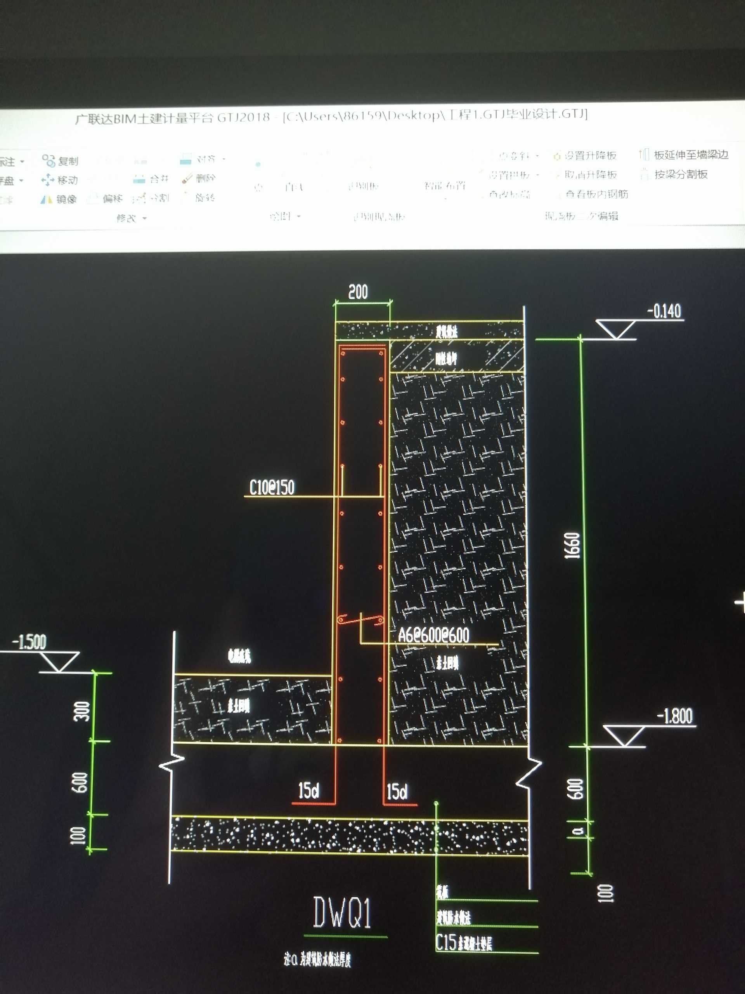Click the 识别现浇板 group label
Image resolution: width=745 pixels, height=994 pixels.
point(379,217)
